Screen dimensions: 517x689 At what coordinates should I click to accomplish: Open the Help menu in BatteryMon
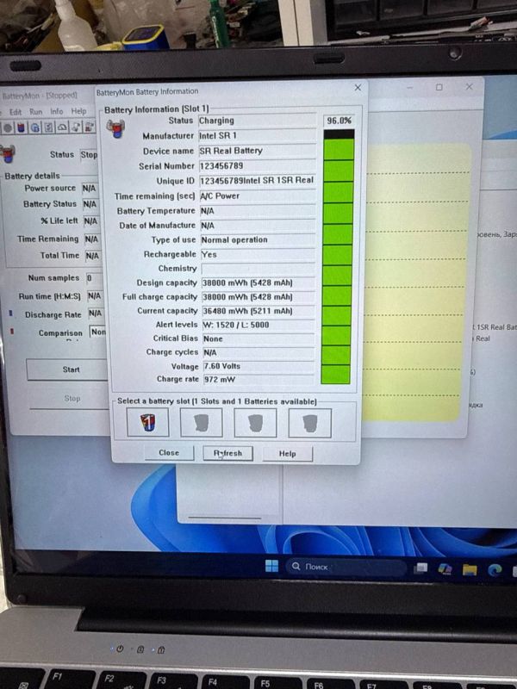78,111
